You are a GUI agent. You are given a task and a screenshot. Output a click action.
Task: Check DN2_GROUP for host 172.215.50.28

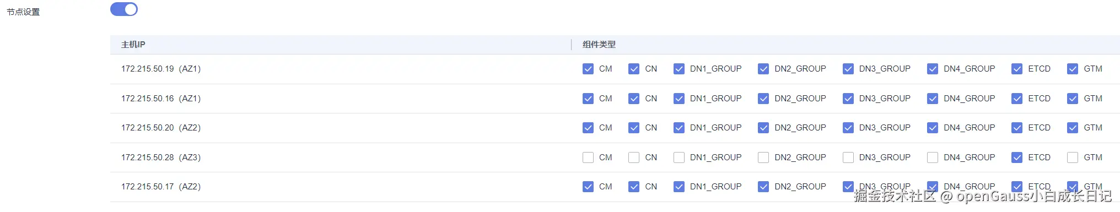pos(763,157)
